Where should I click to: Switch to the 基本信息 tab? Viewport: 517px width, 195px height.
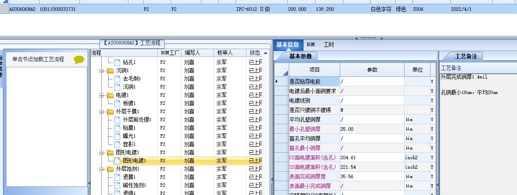pos(288,45)
